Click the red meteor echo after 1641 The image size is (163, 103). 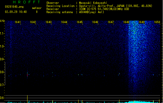pyautogui.click(x=27, y=75)
